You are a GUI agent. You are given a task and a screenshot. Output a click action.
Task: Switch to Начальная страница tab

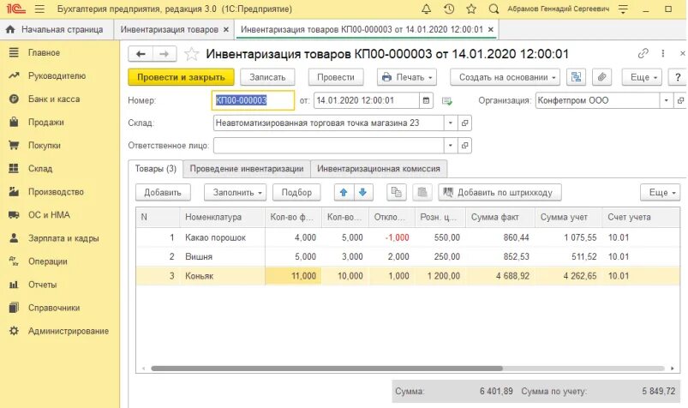[x=56, y=29]
